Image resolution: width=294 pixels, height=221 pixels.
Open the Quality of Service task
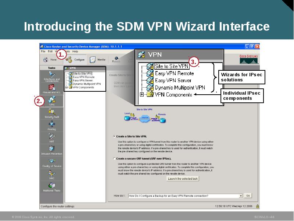[52, 163]
